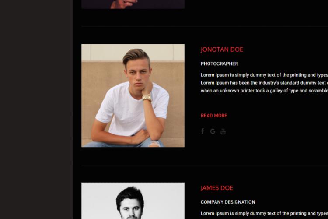Screen dimensions: 328x219
Task: Click James Doe's Lorem Ipsum description line
Action: click(264, 213)
